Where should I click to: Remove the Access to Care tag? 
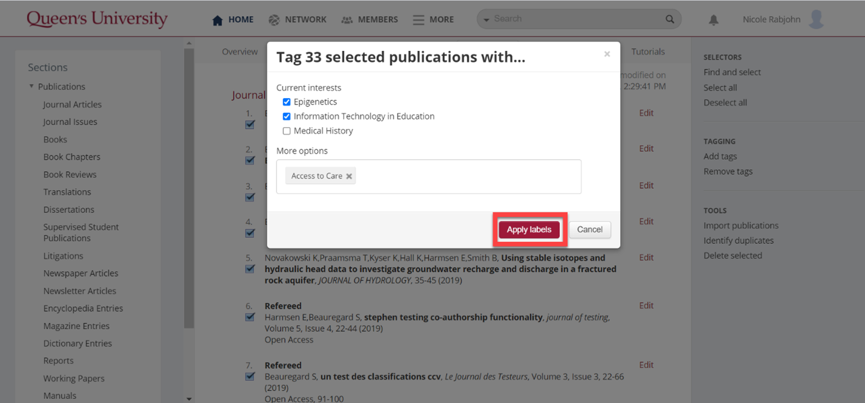click(349, 177)
